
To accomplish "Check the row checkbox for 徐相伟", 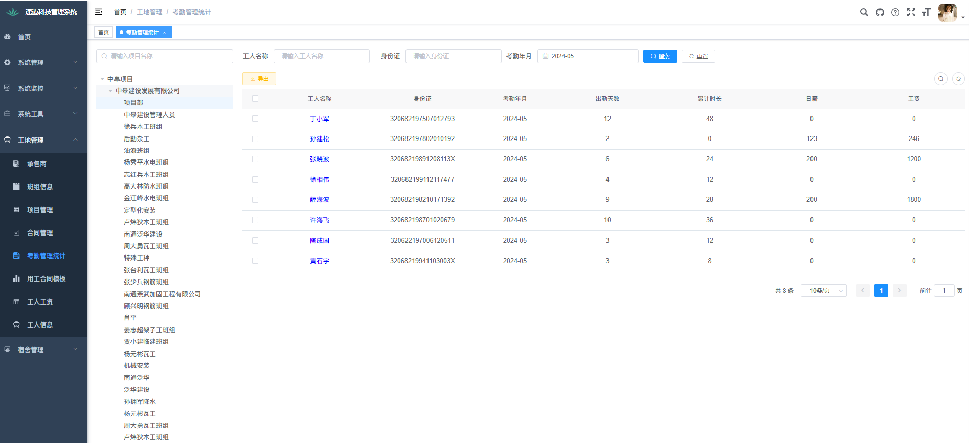I will 255,179.
